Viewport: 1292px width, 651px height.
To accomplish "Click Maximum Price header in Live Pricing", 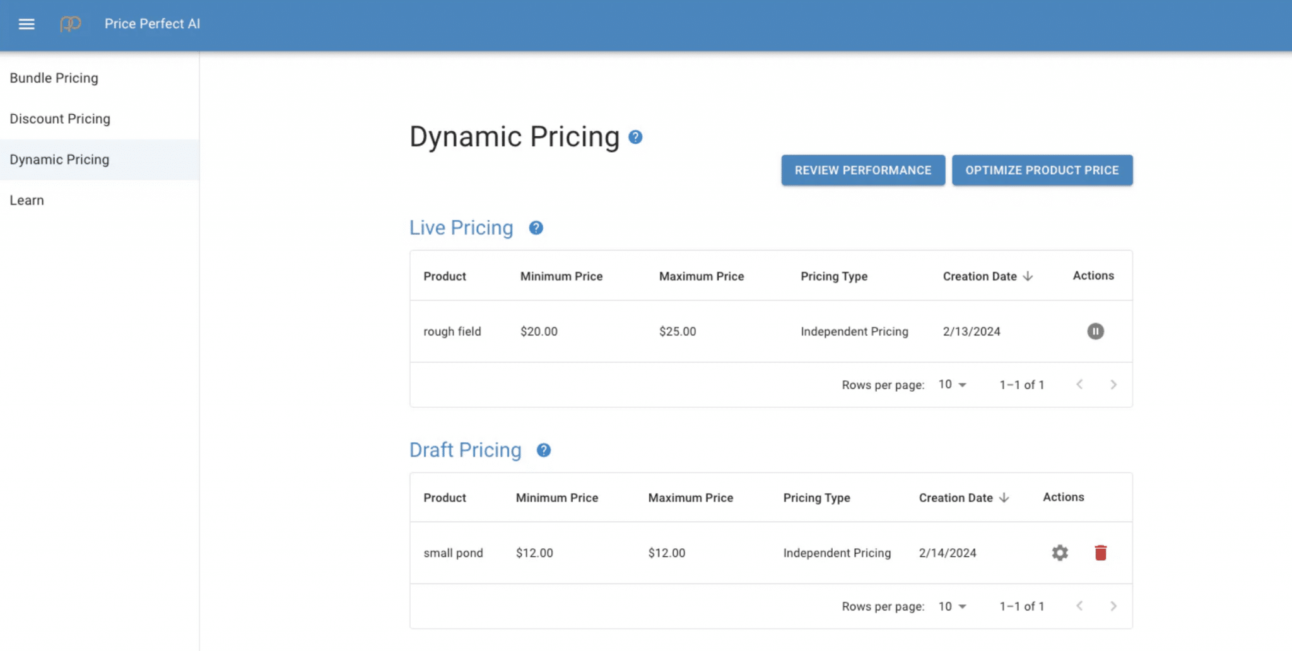I will tap(702, 276).
